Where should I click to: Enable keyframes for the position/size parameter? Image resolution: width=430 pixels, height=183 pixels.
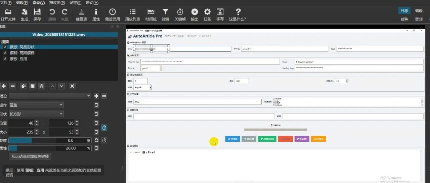(x=104, y=128)
